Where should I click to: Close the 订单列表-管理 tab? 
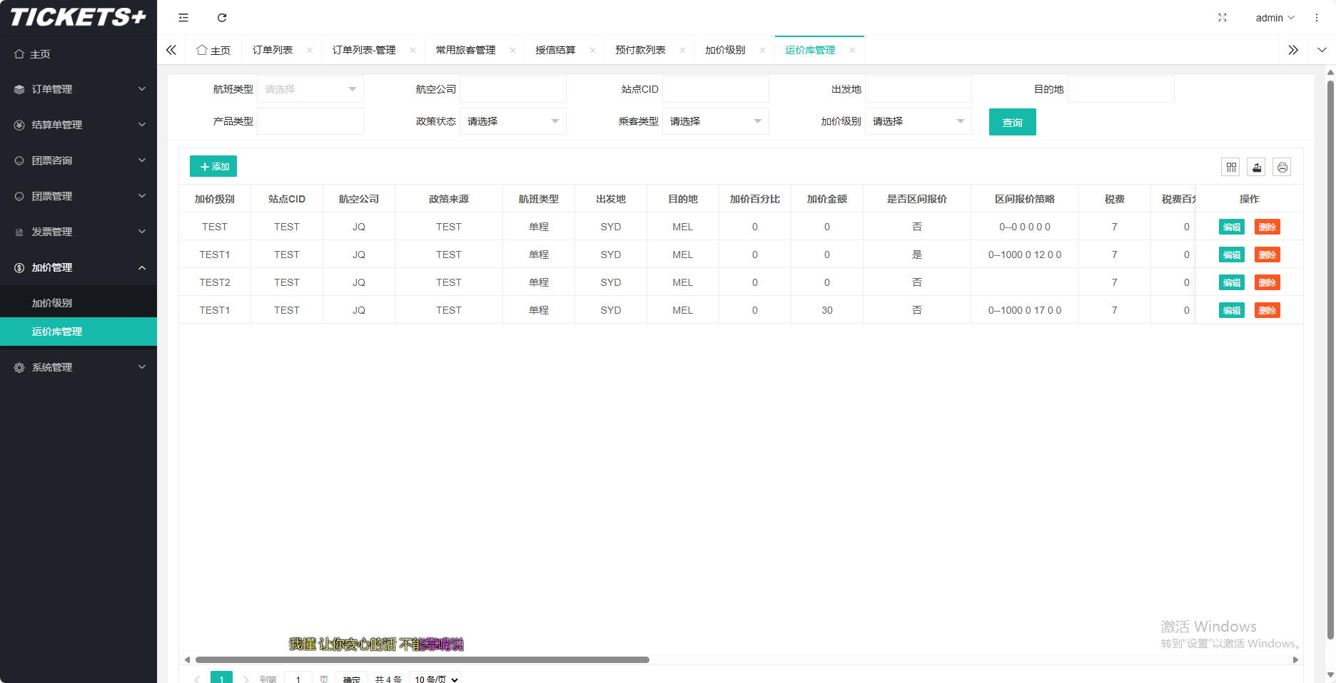(x=413, y=50)
